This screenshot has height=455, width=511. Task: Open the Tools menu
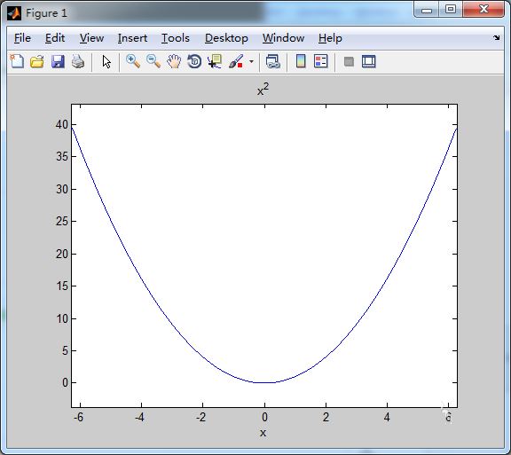tap(176, 38)
